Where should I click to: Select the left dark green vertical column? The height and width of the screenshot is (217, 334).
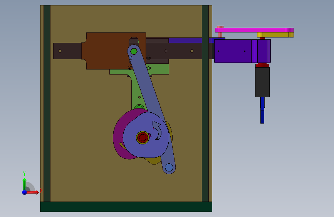(47, 103)
